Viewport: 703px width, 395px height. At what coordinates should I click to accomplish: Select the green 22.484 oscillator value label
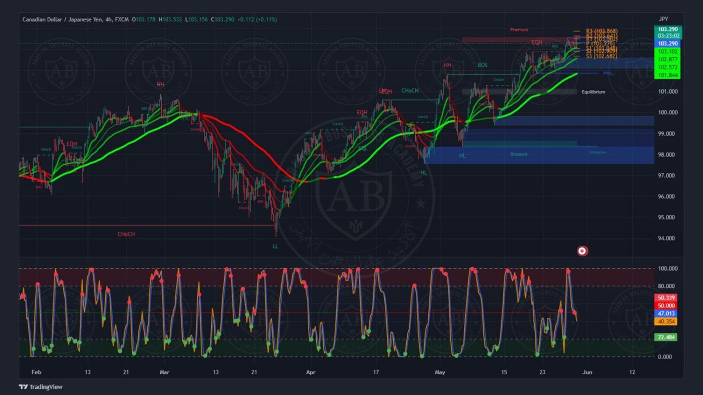point(666,337)
